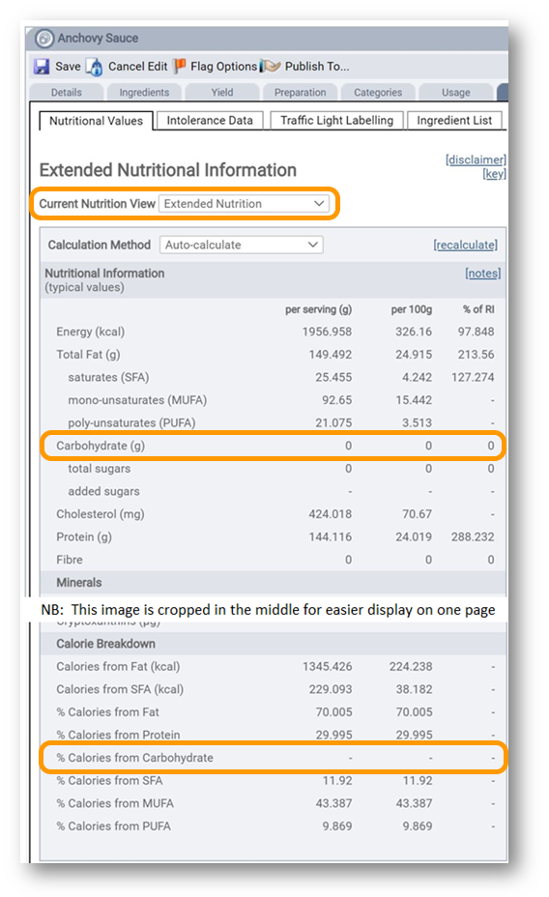Click the per 100g column header
This screenshot has width=549, height=897.
click(x=412, y=309)
